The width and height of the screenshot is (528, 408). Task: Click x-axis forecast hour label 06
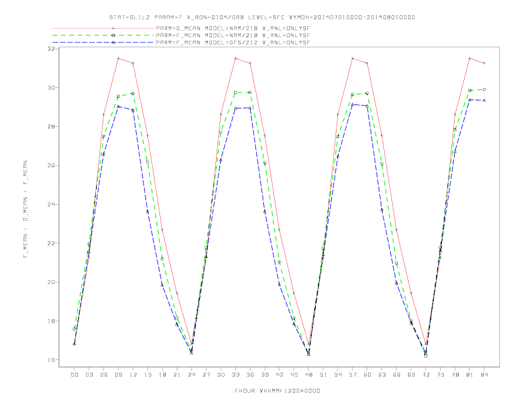(x=104, y=375)
